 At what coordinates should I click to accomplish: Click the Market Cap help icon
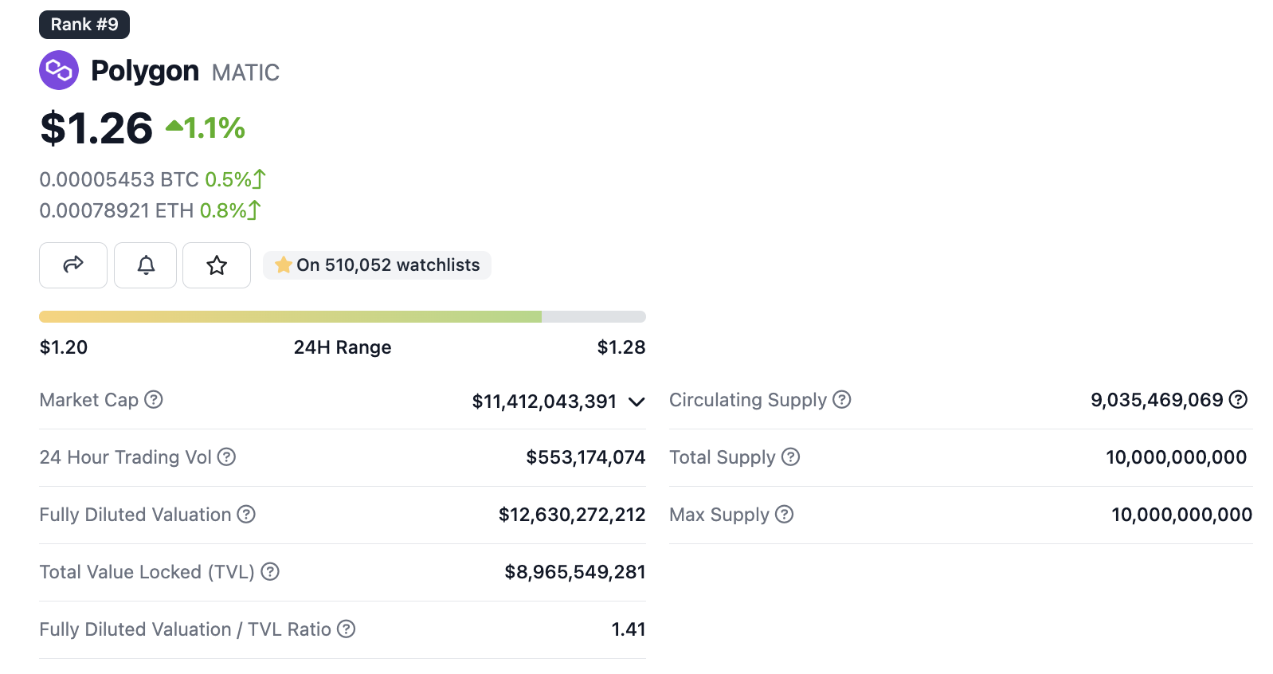coord(154,400)
